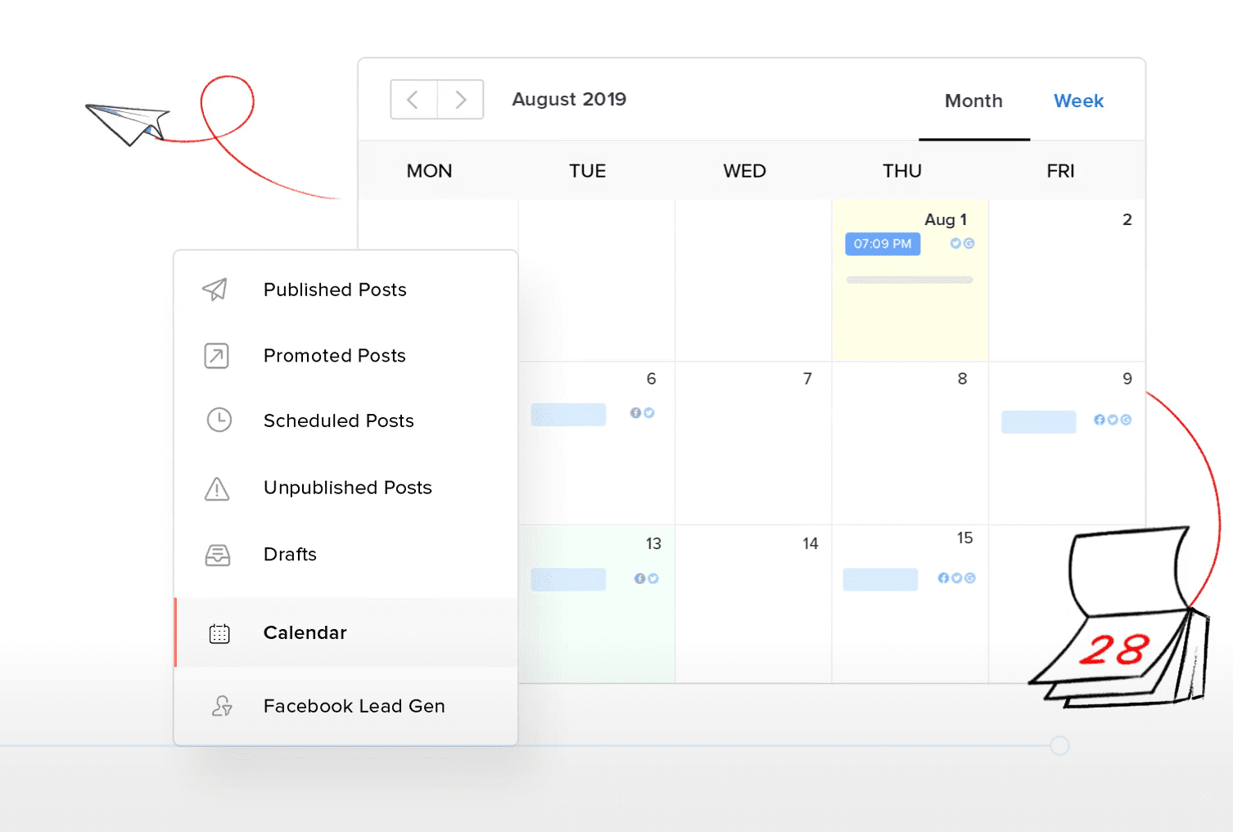Advance to next month with right chevron
The image size is (1233, 832).
[x=460, y=100]
